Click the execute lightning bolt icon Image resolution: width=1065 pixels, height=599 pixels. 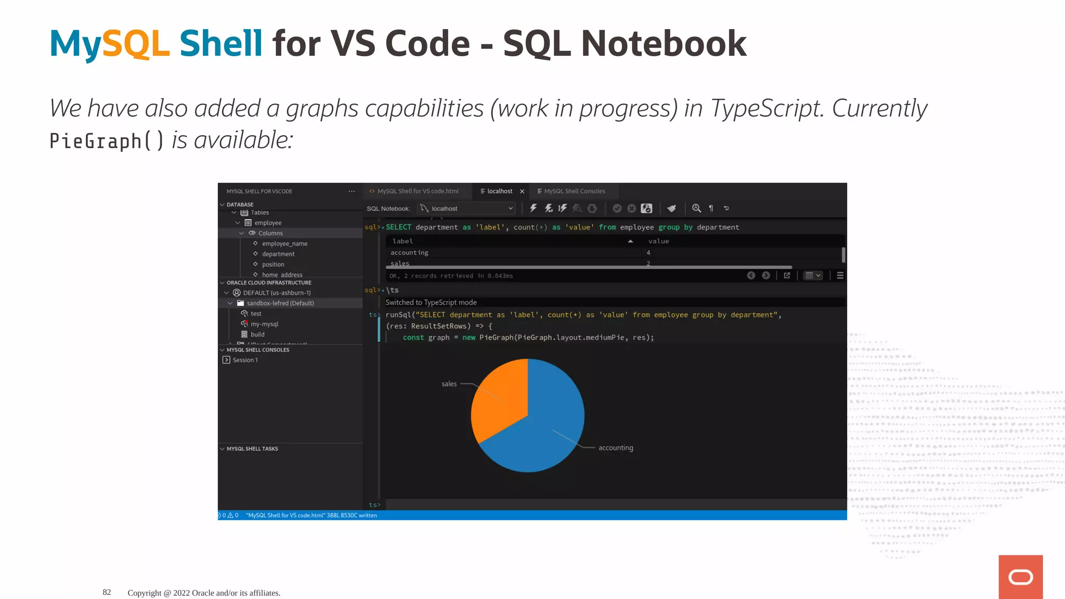click(533, 209)
